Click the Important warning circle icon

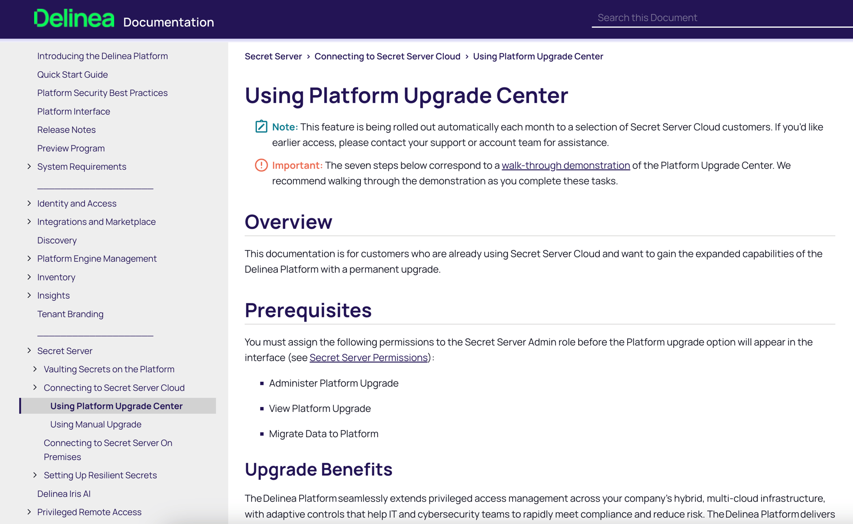point(260,165)
